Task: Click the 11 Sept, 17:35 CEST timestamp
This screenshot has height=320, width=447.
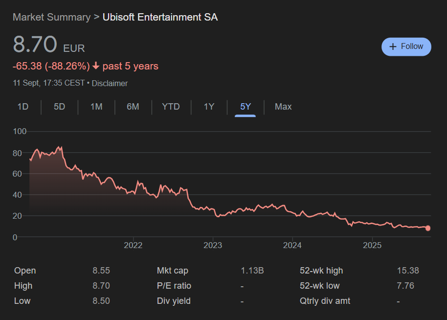Action: pos(49,83)
